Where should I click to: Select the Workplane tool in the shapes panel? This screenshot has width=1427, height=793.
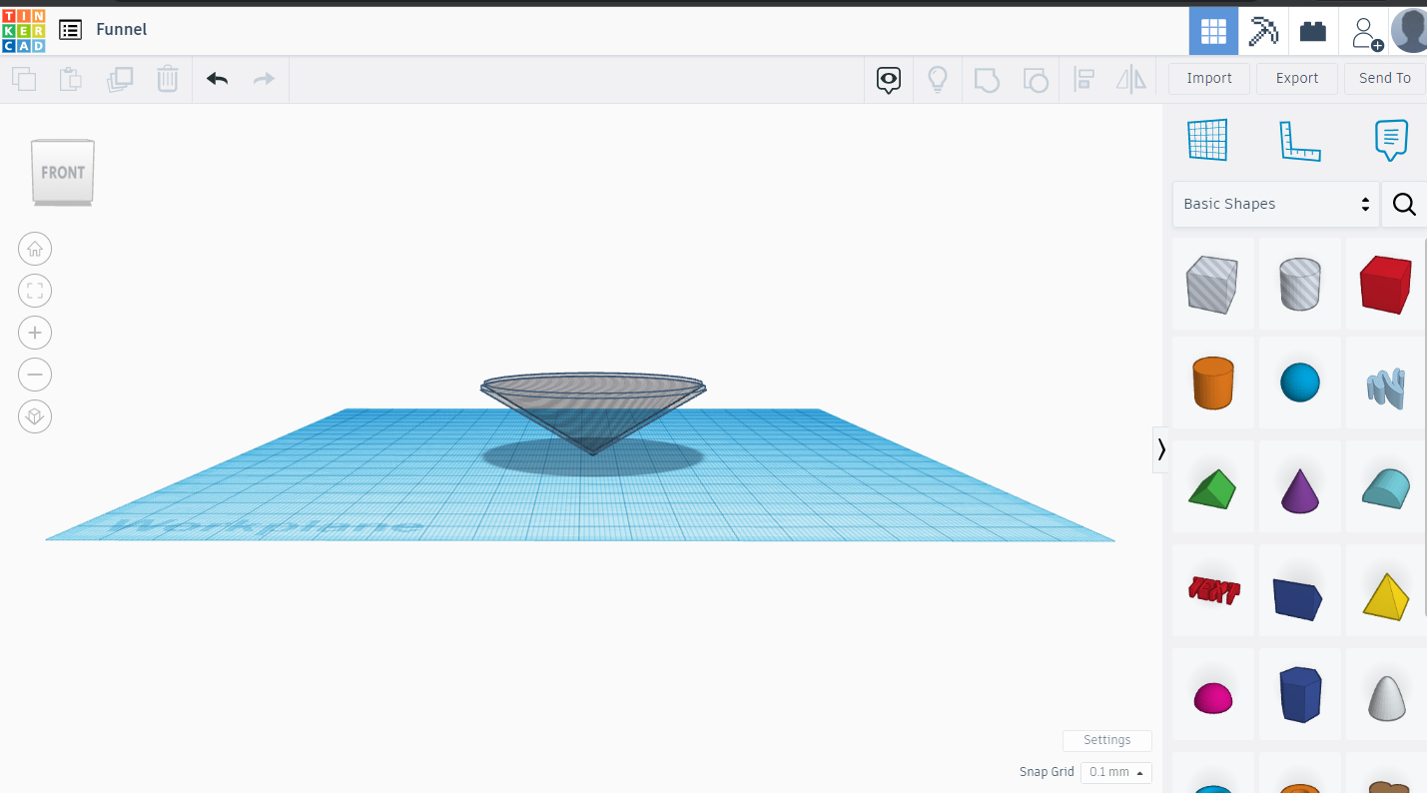coord(1207,140)
